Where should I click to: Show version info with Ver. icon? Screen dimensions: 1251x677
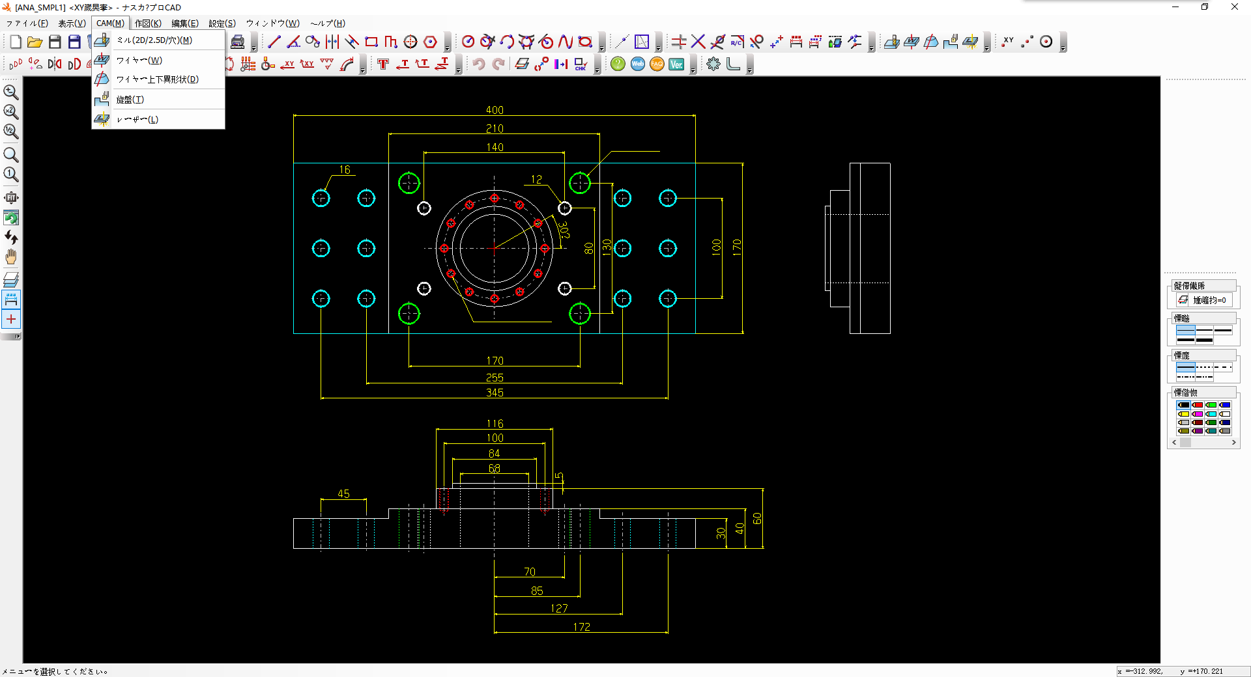coord(676,64)
